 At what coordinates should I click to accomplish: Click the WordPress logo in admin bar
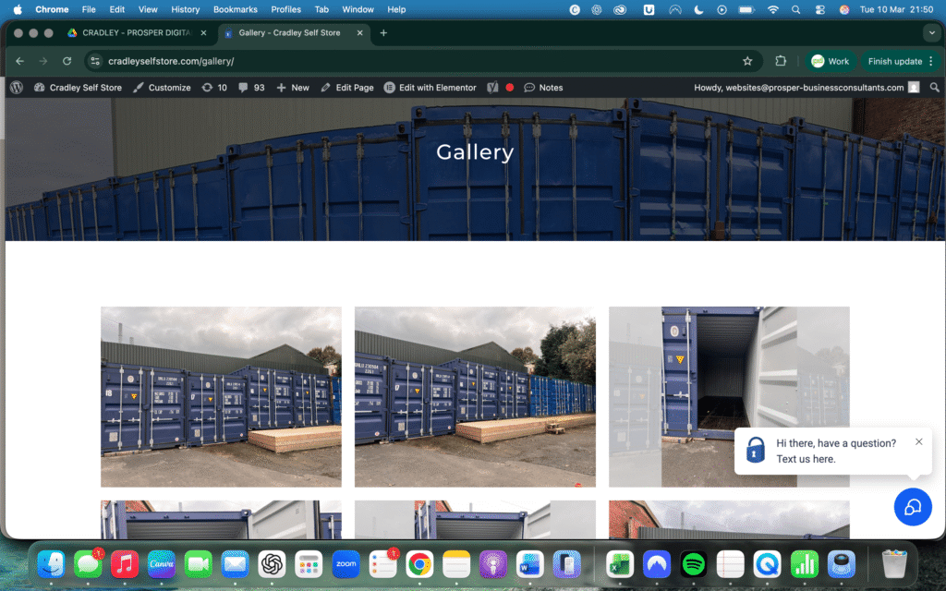[17, 88]
